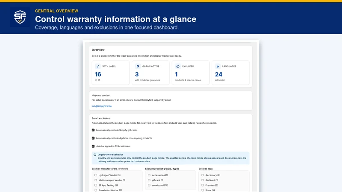Click the Excluded count 1
The height and width of the screenshot is (192, 342).
click(x=176, y=74)
